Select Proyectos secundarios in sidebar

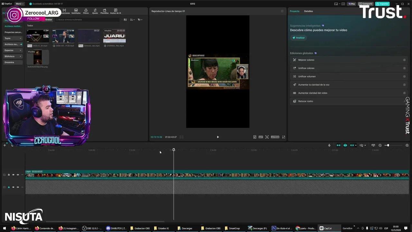tap(13, 32)
